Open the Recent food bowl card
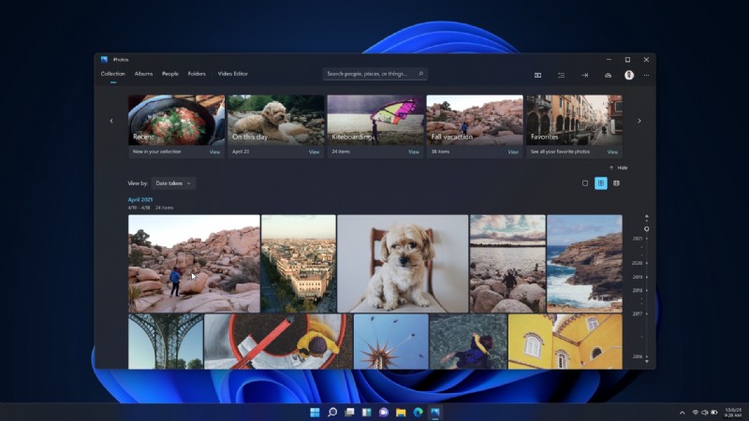749x421 pixels. tap(176, 120)
